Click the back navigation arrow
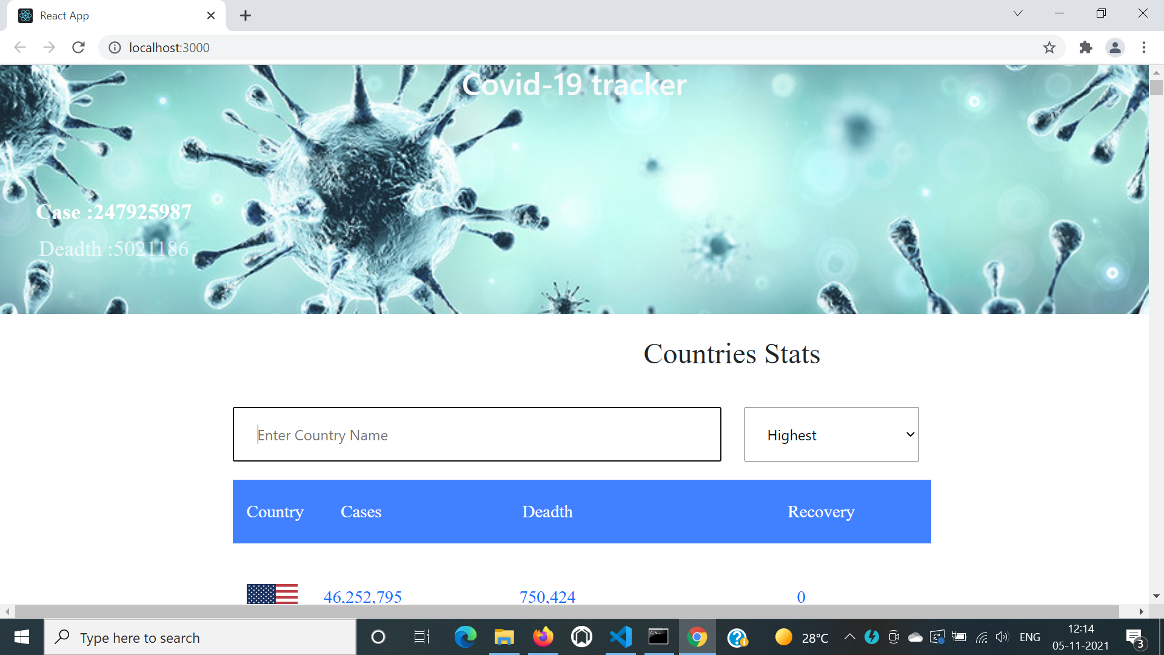The height and width of the screenshot is (655, 1164). click(x=20, y=47)
